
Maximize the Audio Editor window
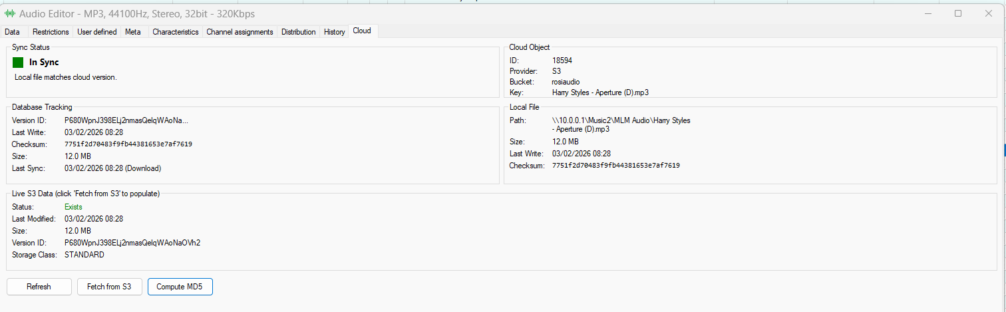click(958, 13)
